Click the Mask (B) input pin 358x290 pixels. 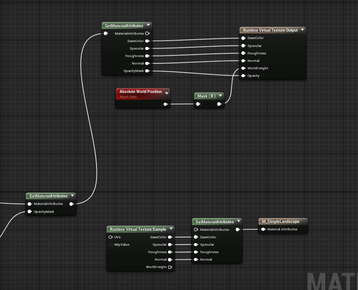point(198,104)
